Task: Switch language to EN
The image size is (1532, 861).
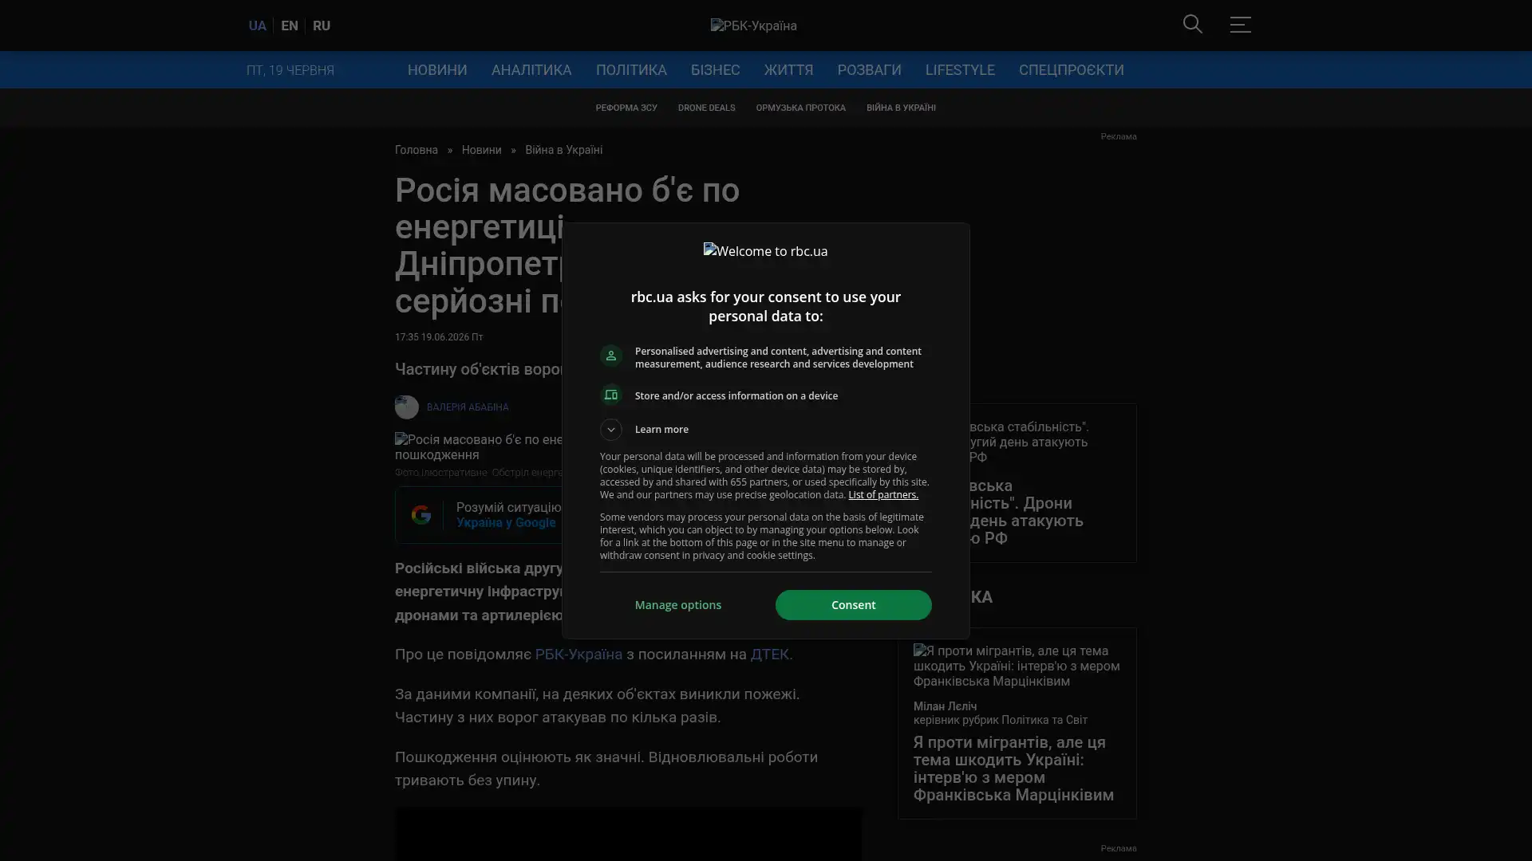Action: (x=290, y=26)
